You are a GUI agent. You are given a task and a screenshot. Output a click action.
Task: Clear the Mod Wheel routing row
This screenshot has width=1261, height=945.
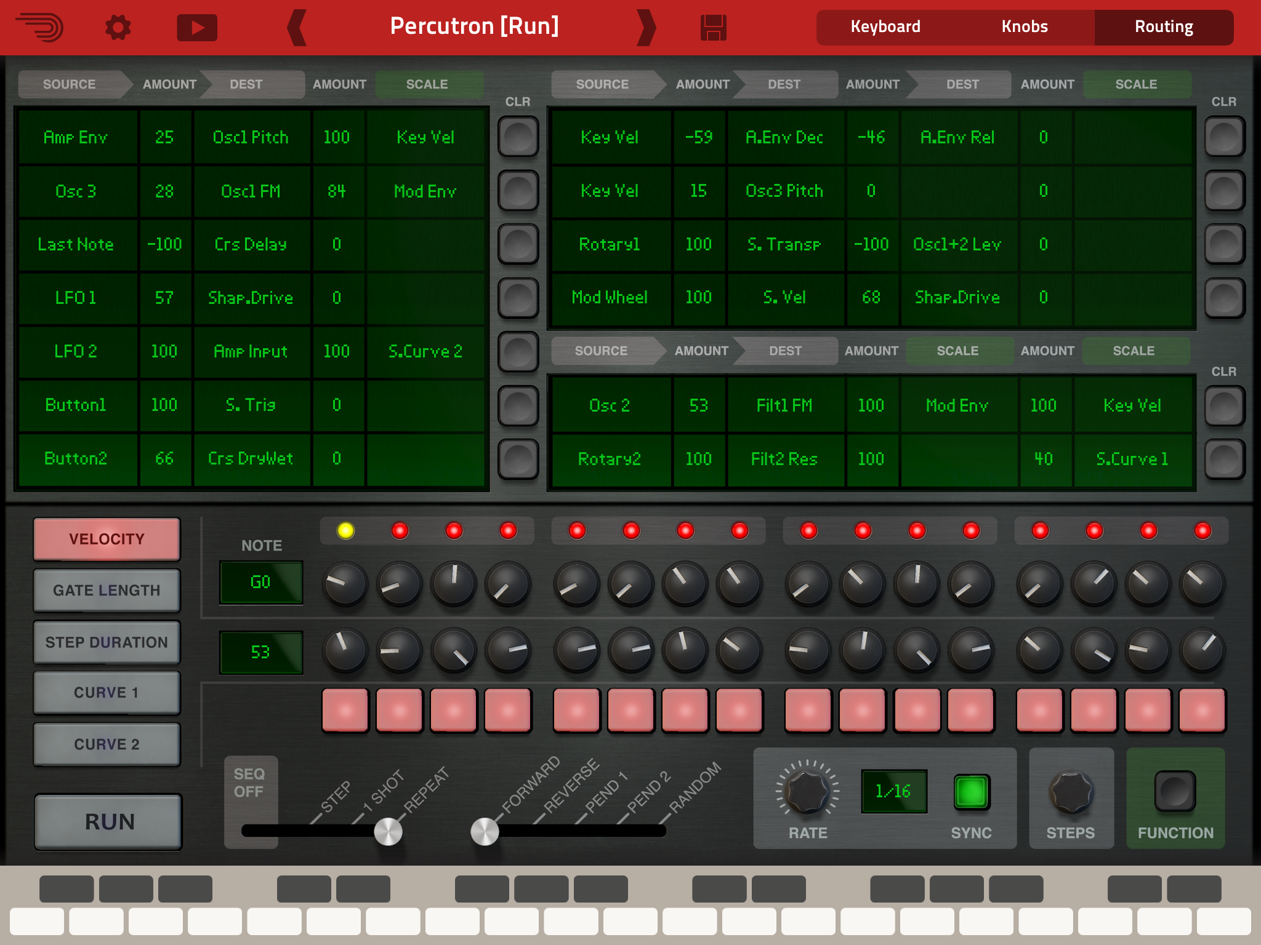1225,298
